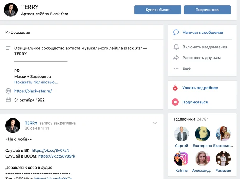Open Рамазан subscriber name
The height and width of the screenshot is (179, 240).
pos(223,170)
